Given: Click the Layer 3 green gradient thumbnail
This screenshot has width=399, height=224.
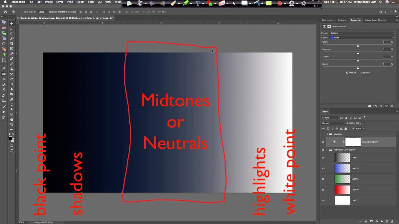Looking at the screenshot, I should 342,179.
